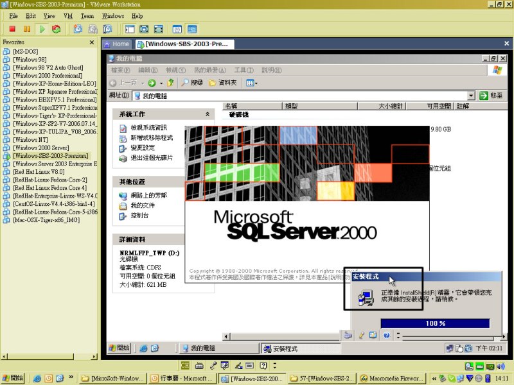The width and height of the screenshot is (514, 385).
Task: Open the Help menu in VMware
Action: (137, 16)
